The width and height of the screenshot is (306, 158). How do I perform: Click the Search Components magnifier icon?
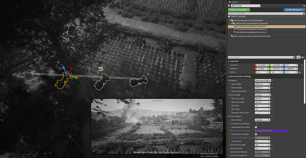[304, 14]
